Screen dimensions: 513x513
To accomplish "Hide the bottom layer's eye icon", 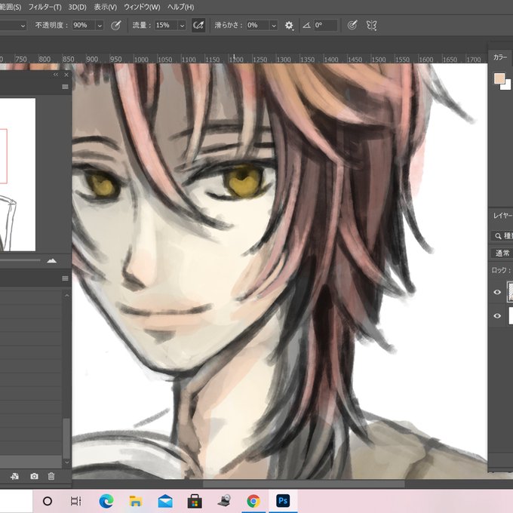I will (x=497, y=315).
